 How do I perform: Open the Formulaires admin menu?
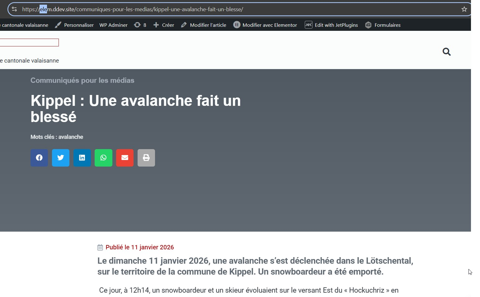point(388,25)
